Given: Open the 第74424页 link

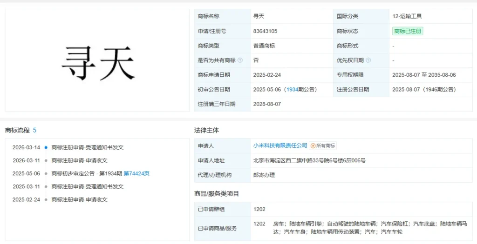Looking at the screenshot, I should [x=136, y=174].
